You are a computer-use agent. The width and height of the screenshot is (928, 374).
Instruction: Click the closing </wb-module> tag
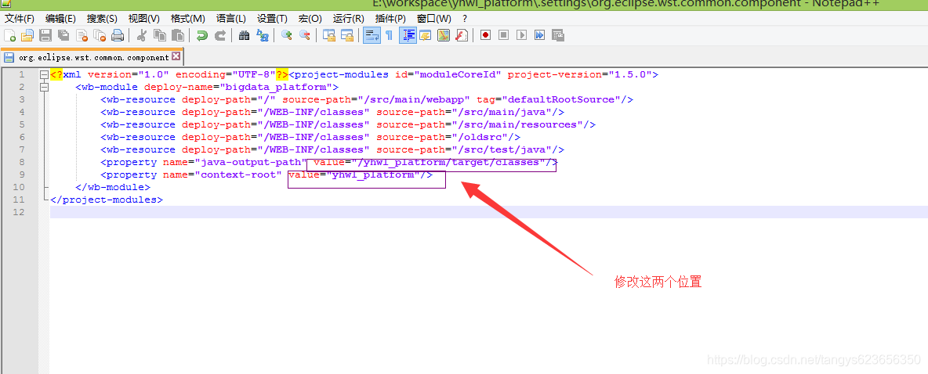click(x=112, y=187)
